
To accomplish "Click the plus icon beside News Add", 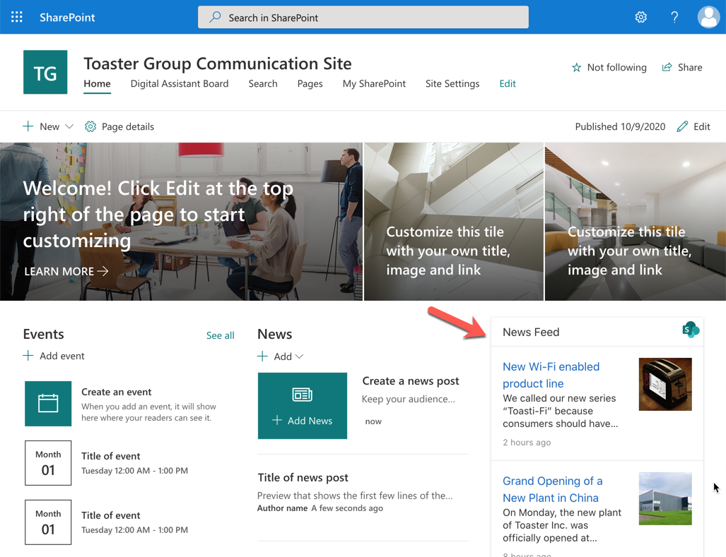I will tap(262, 356).
